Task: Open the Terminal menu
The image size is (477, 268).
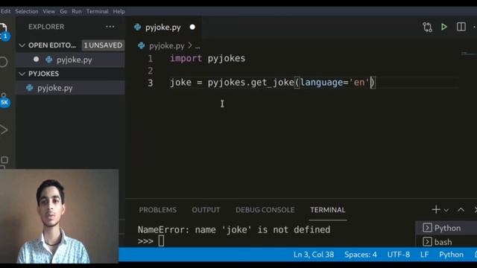Action: pyautogui.click(x=98, y=11)
